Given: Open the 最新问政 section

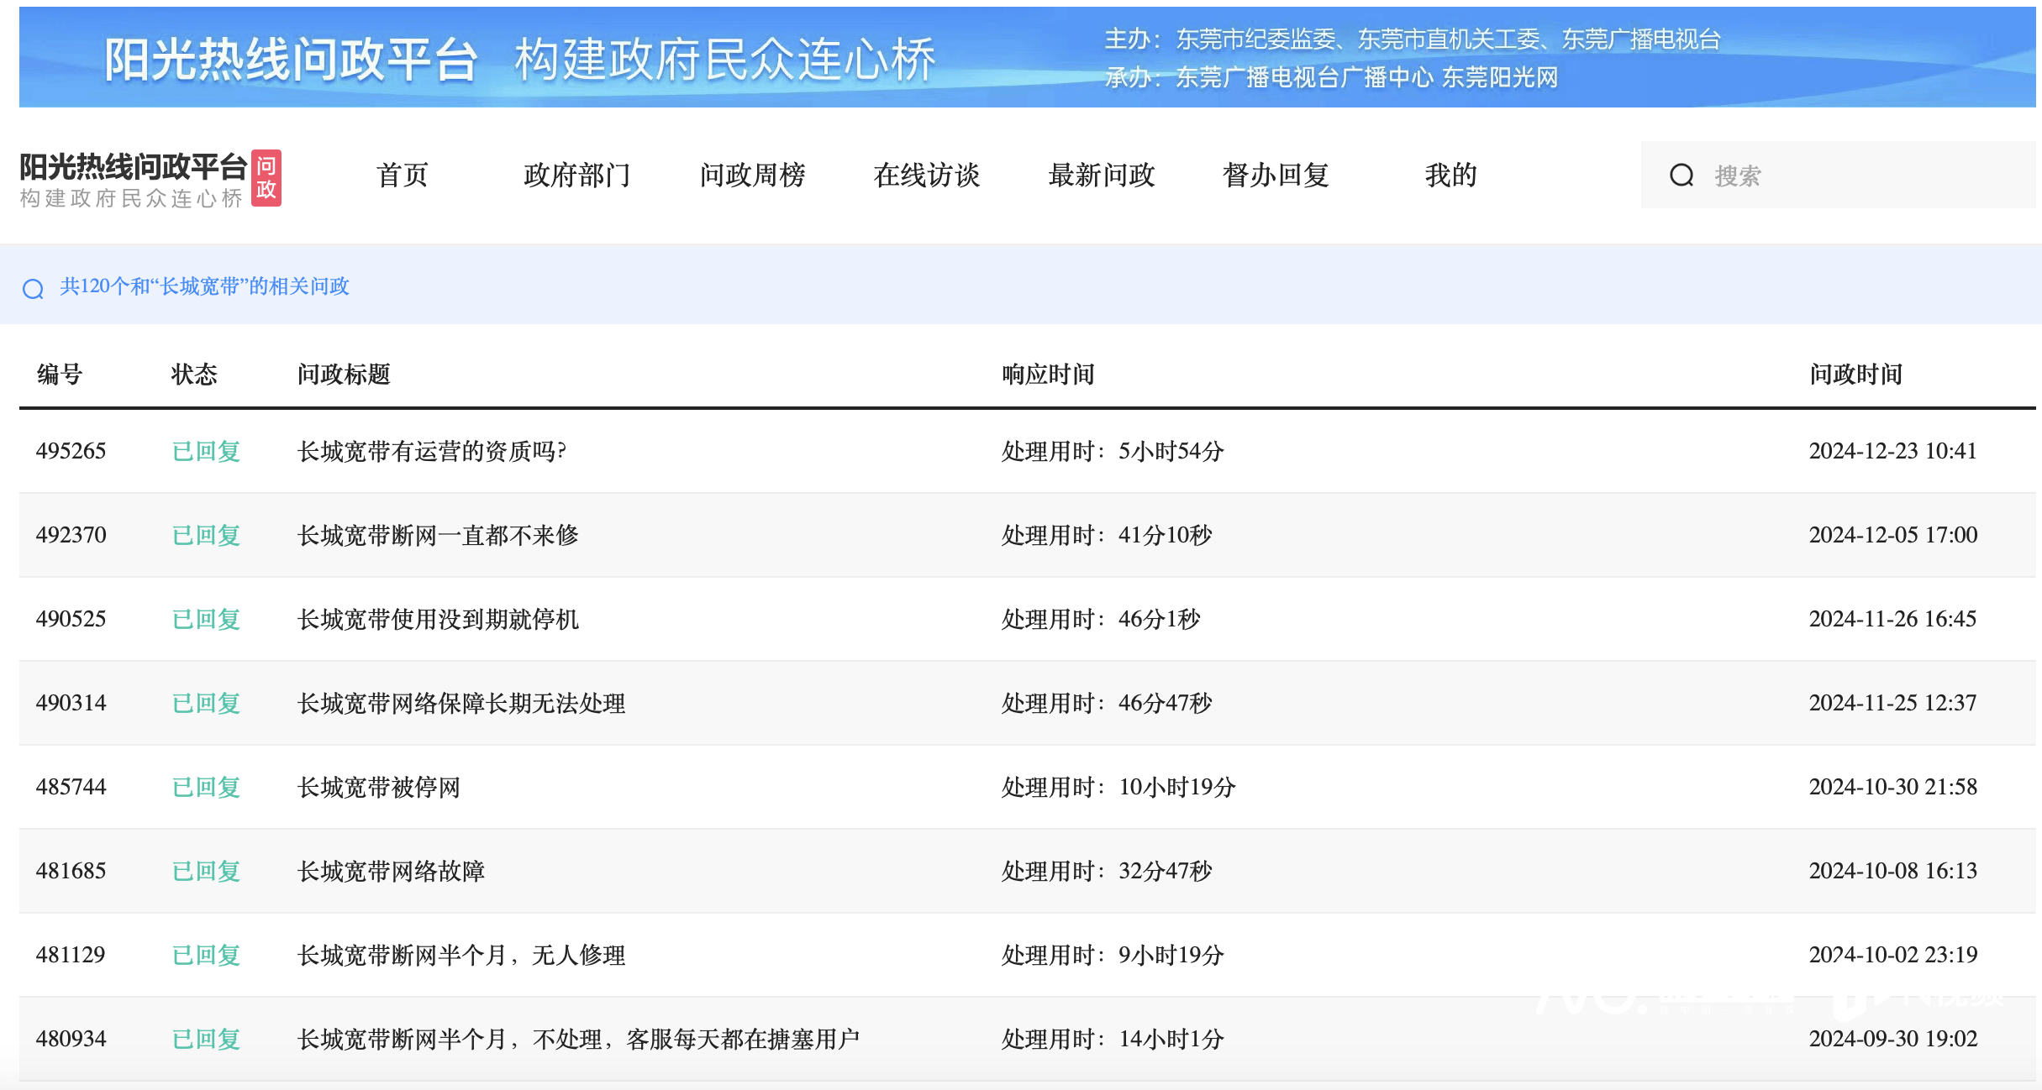Looking at the screenshot, I should tap(1102, 176).
